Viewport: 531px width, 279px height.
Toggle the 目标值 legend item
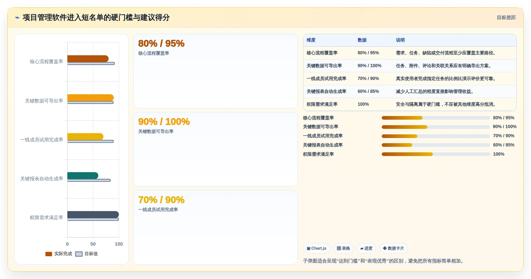point(87,254)
